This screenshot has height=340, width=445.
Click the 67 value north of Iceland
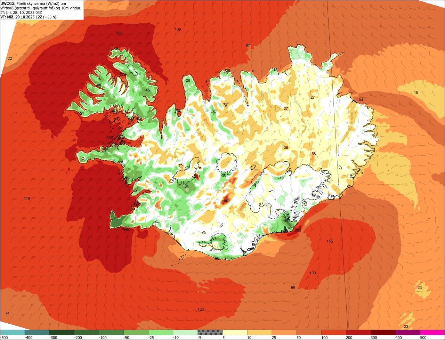click(x=248, y=45)
